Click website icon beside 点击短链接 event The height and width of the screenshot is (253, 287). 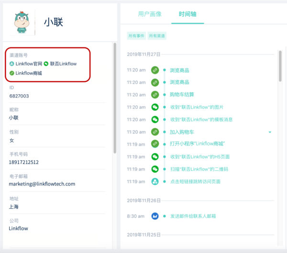coord(155,182)
